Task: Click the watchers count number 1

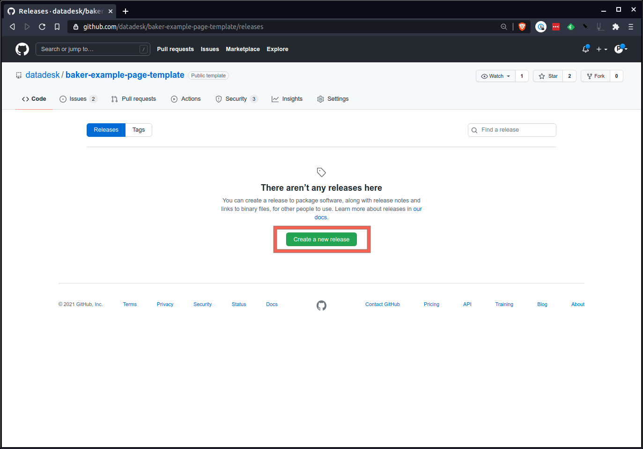Action: point(522,76)
